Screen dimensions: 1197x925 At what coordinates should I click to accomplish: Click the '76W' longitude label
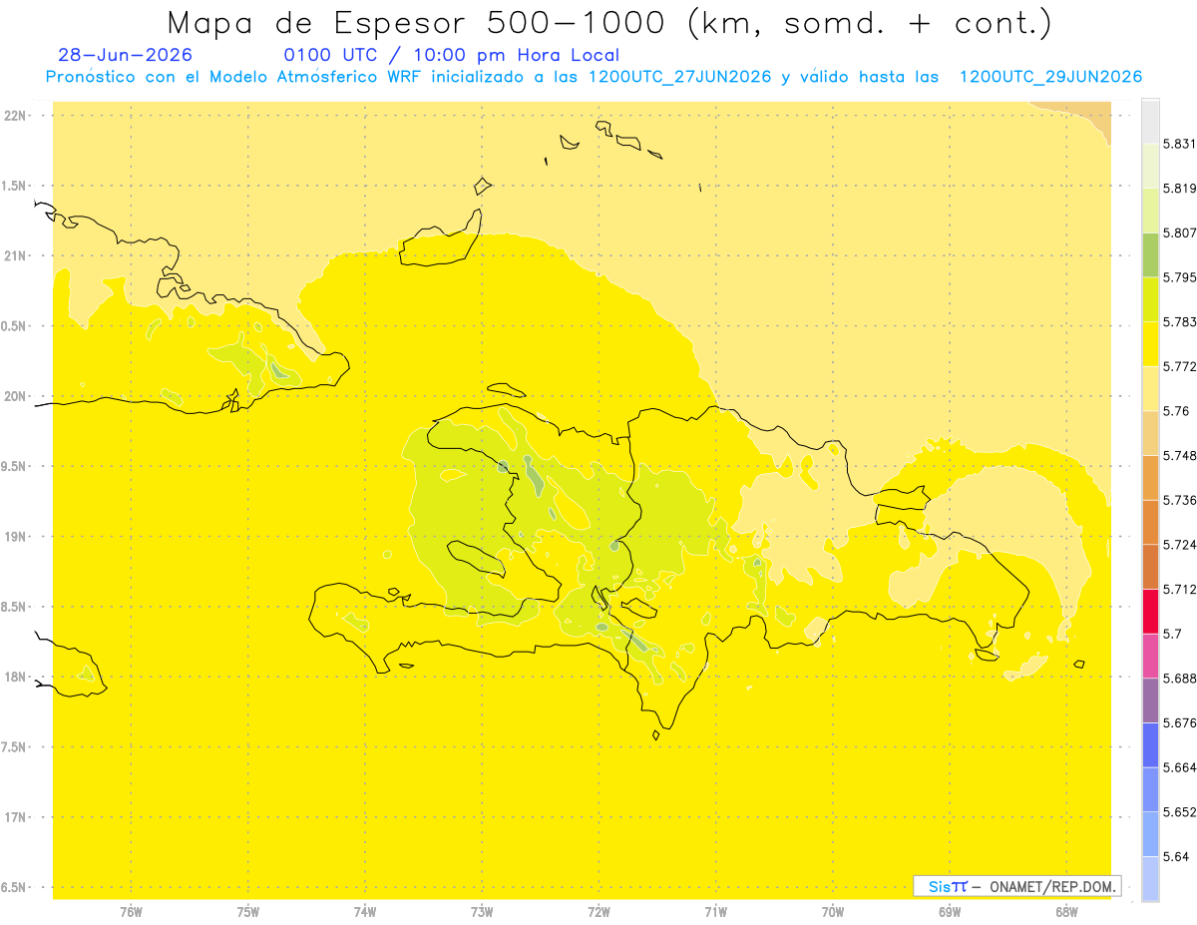tap(131, 912)
